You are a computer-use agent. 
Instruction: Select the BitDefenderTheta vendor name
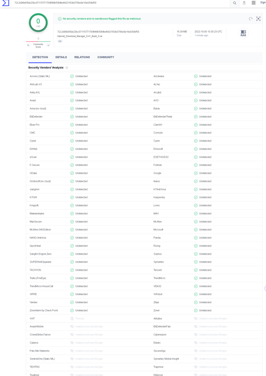tap(163, 117)
